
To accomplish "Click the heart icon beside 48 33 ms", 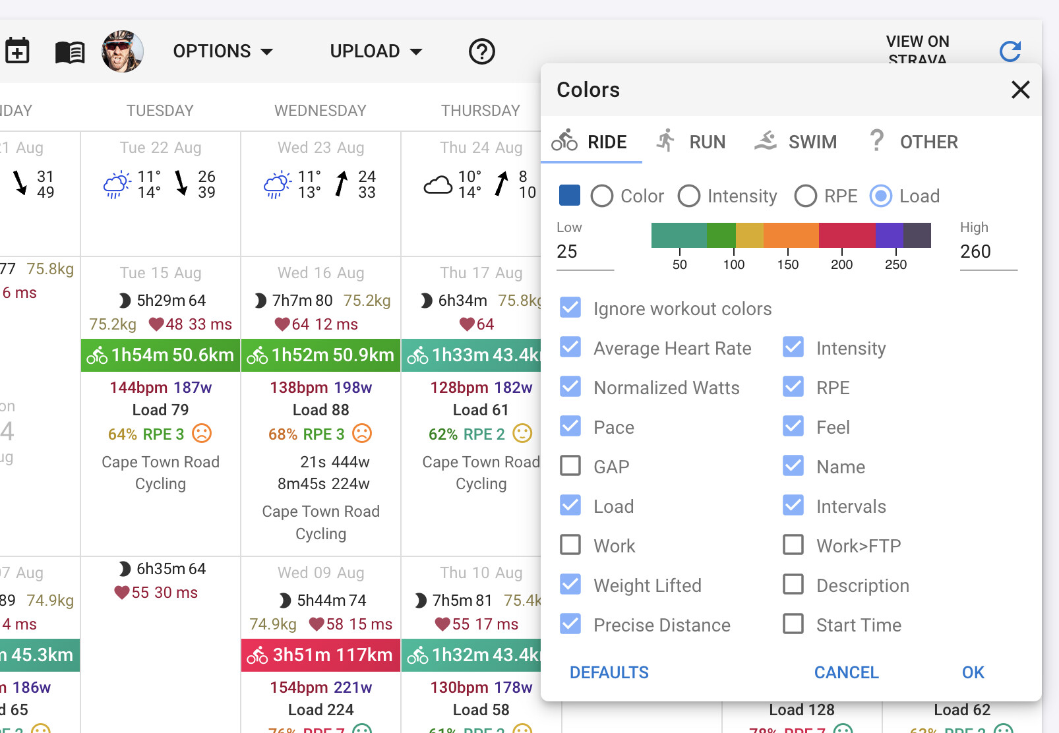I will [156, 324].
